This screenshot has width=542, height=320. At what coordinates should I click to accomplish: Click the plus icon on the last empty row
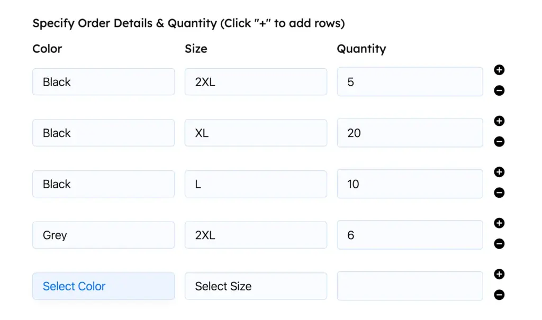[498, 274]
